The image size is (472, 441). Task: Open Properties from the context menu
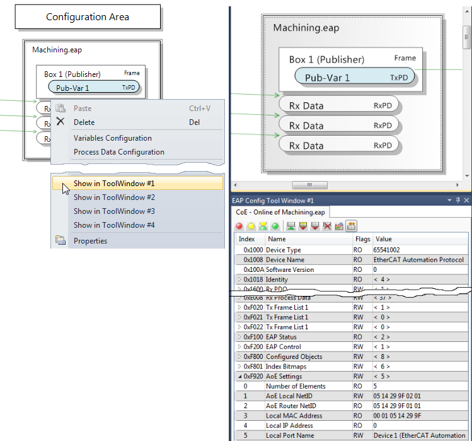pyautogui.click(x=137, y=241)
